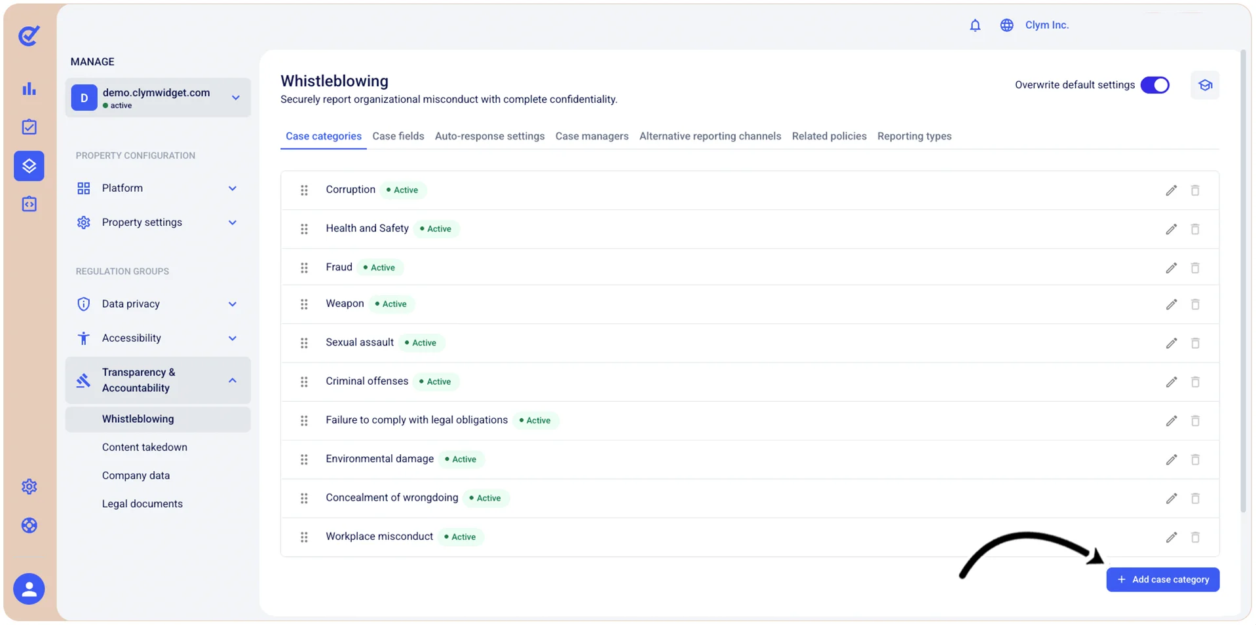1256x625 pixels.
Task: Open Reporting types tab
Action: [914, 136]
